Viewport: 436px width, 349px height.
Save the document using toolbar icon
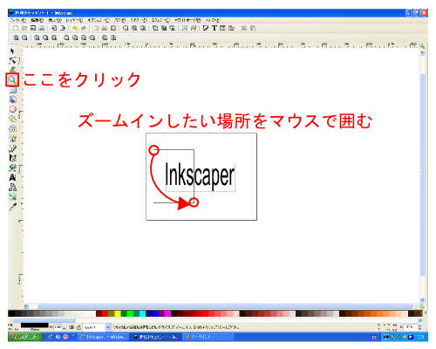tap(33, 28)
